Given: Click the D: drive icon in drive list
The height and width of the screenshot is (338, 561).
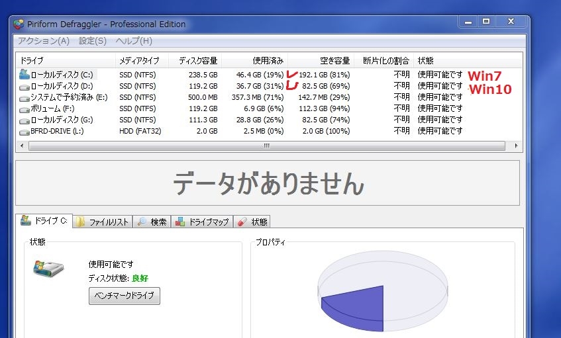Looking at the screenshot, I should (25, 87).
